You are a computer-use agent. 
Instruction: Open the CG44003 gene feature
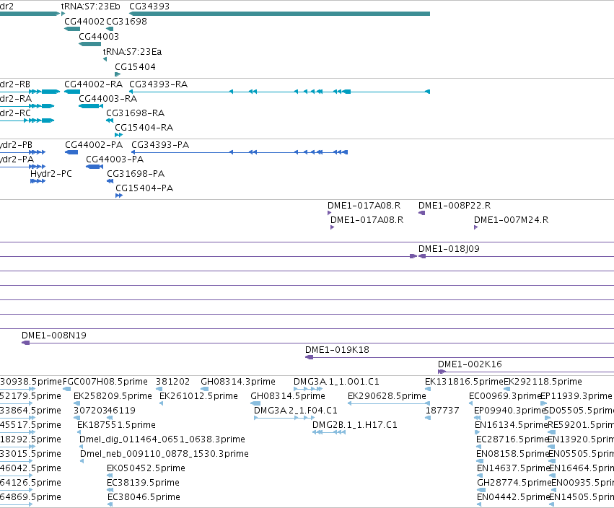click(89, 44)
